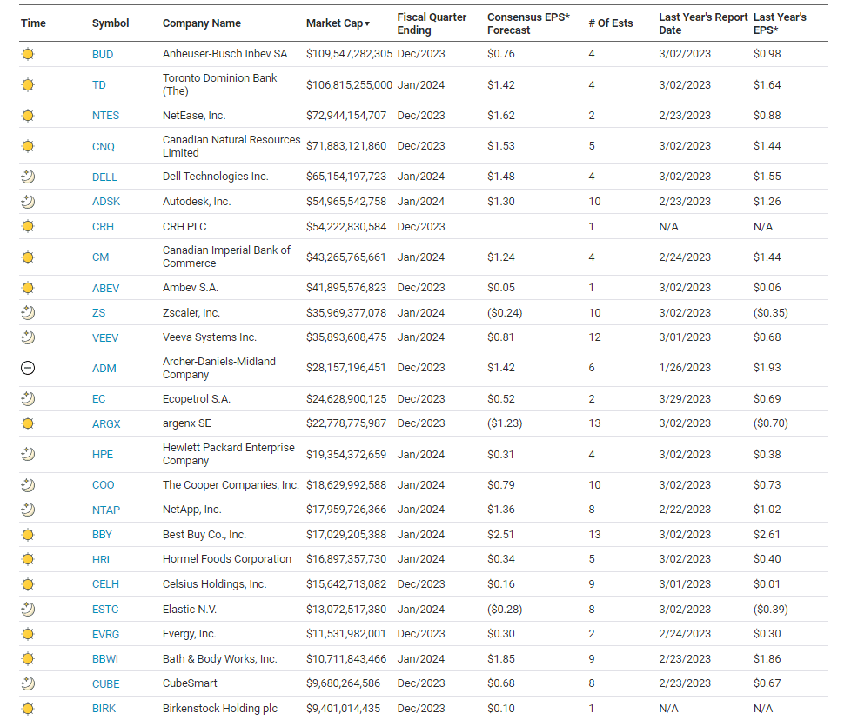The width and height of the screenshot is (851, 720).
Task: Click the moon icon for CUBE
Action: coord(28,683)
